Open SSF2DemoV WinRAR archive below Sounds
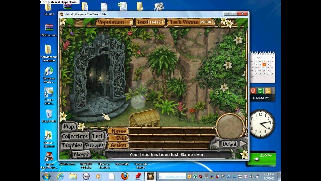321x181 pixels. click(49, 31)
